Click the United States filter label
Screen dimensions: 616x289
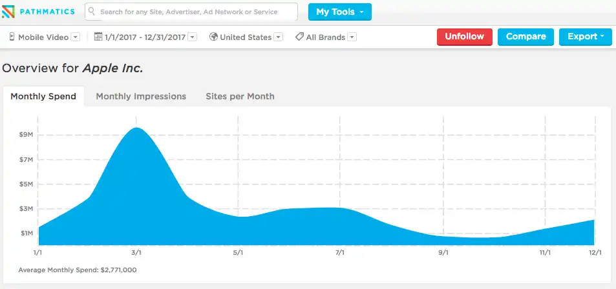click(246, 37)
